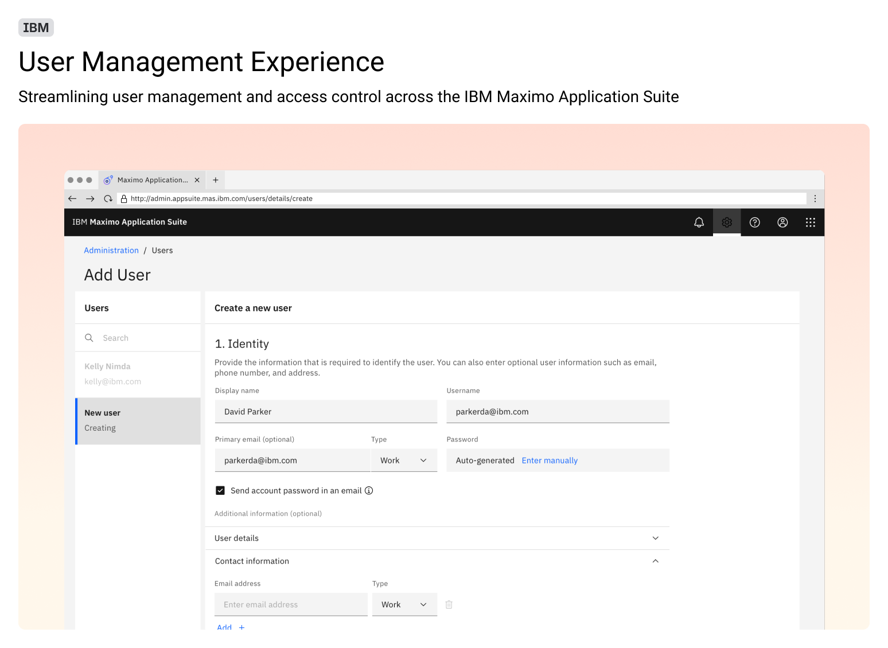The width and height of the screenshot is (888, 648).
Task: Click the Enter email address field
Action: (291, 604)
